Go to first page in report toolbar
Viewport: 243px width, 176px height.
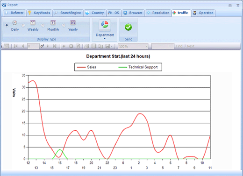[16, 46]
